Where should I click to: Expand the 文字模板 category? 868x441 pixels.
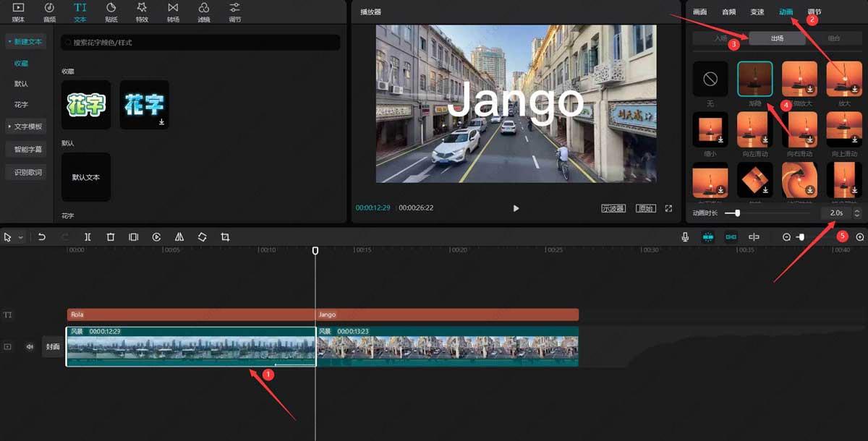25,127
